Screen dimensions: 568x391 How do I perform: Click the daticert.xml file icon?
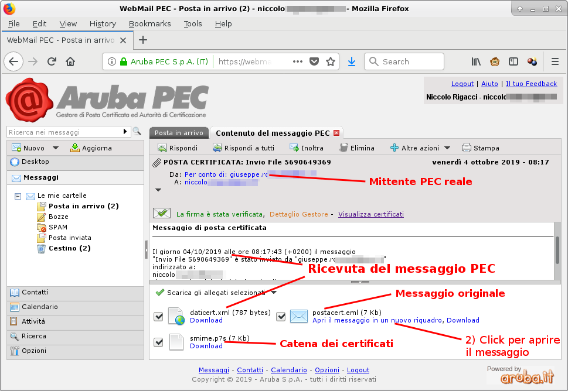coord(177,316)
